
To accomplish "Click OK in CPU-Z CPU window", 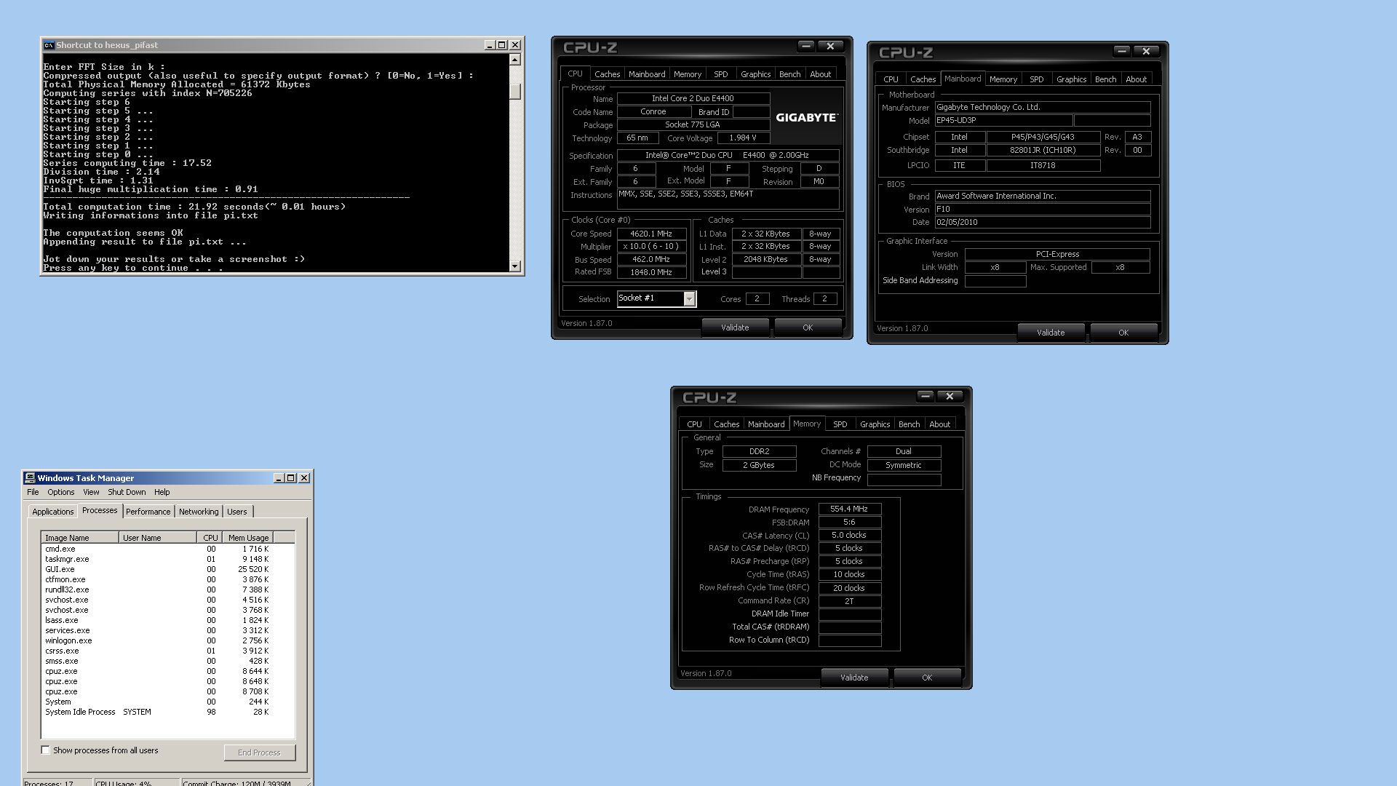I will coord(808,327).
